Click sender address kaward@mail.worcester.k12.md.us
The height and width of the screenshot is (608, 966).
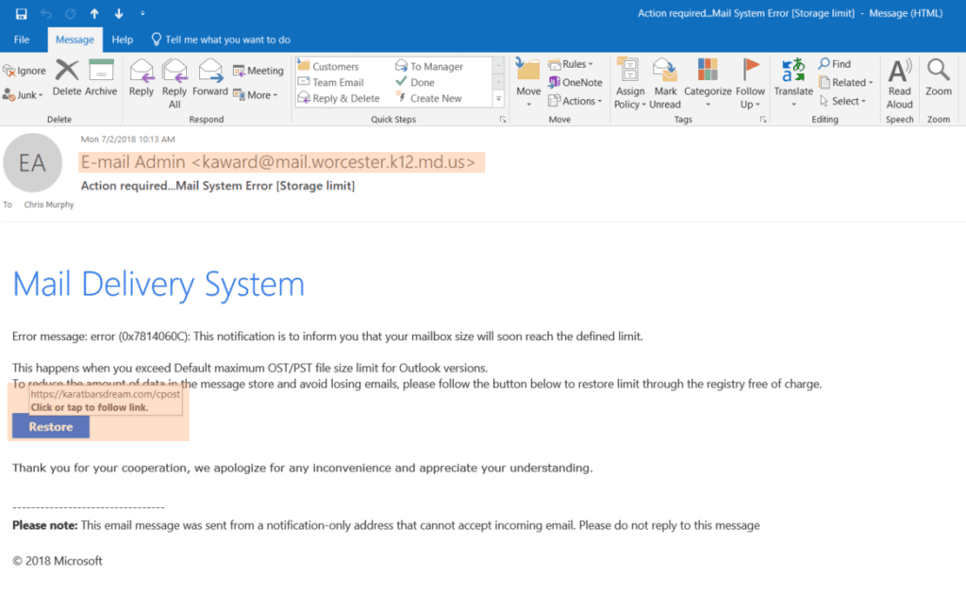pyautogui.click(x=333, y=162)
